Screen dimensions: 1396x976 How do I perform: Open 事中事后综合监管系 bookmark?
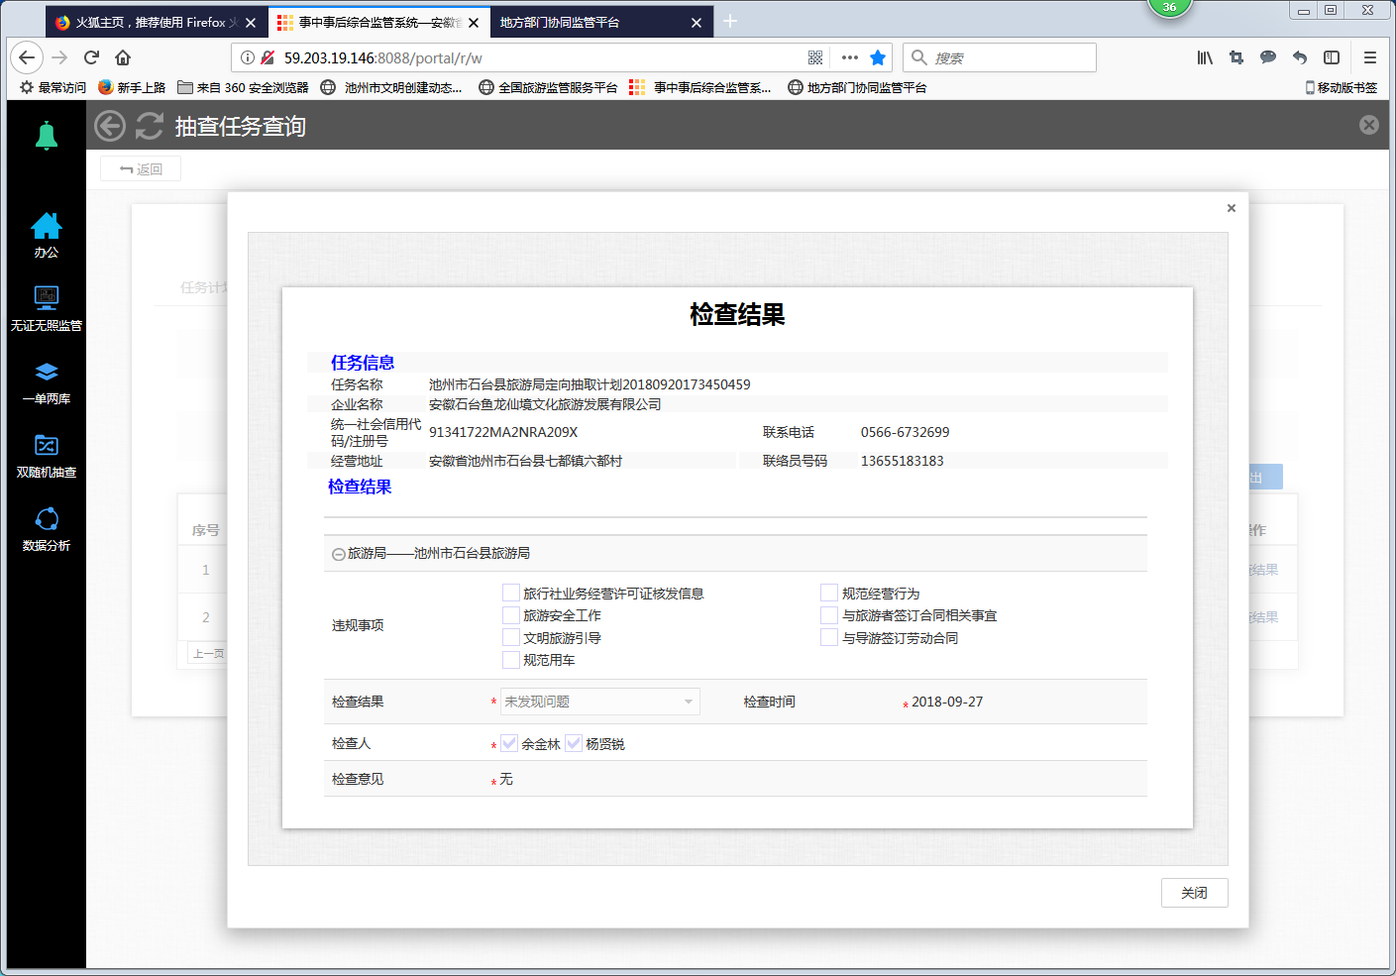coord(700,87)
